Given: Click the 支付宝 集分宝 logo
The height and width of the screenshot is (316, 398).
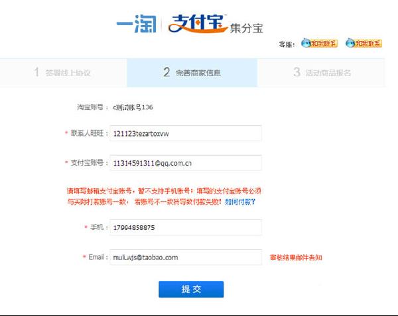Looking at the screenshot, I should pyautogui.click(x=216, y=24).
